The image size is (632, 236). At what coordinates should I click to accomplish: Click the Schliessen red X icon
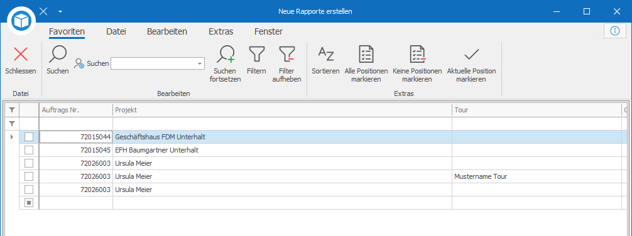tap(21, 55)
